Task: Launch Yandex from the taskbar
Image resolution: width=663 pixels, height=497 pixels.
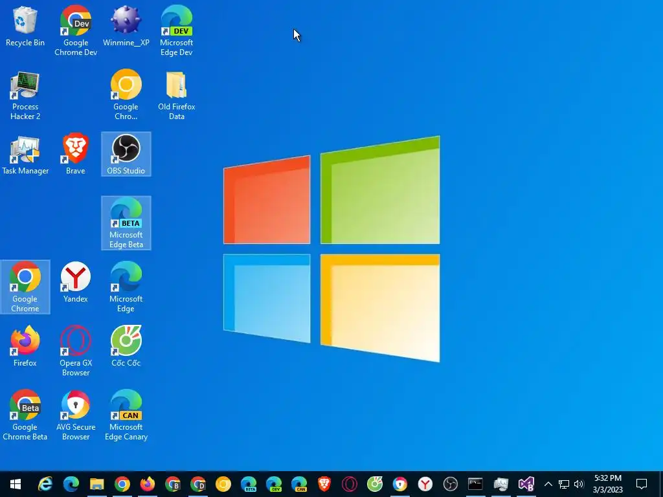Action: (x=425, y=484)
